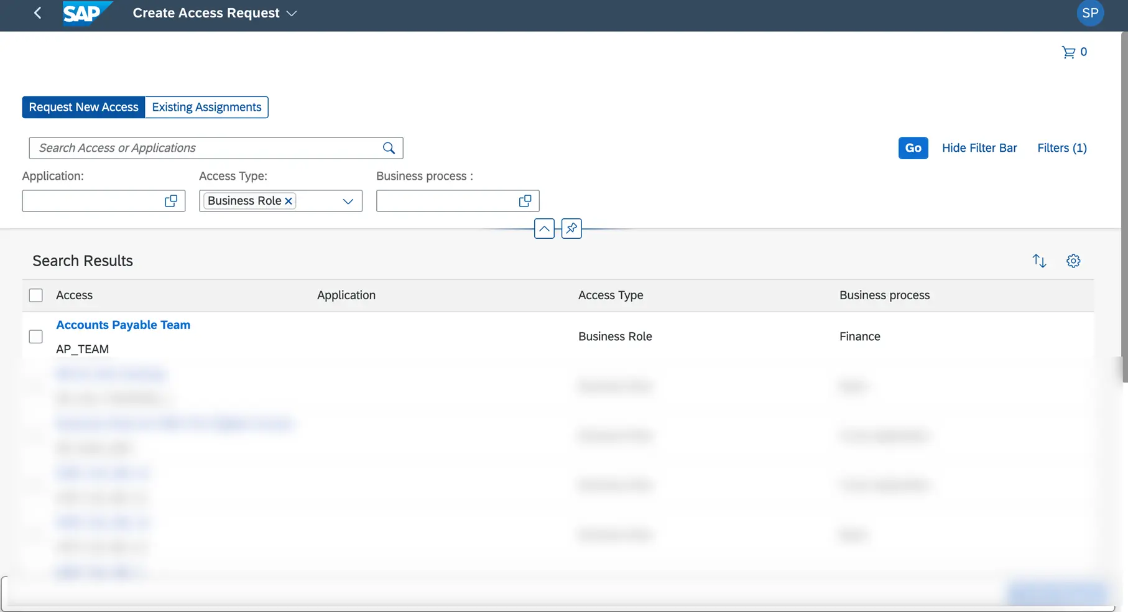Collapse the filter bar header
1128x612 pixels.
click(x=544, y=228)
